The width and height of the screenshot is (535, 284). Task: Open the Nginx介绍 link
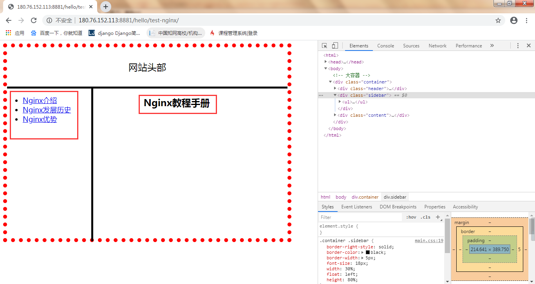coord(40,101)
